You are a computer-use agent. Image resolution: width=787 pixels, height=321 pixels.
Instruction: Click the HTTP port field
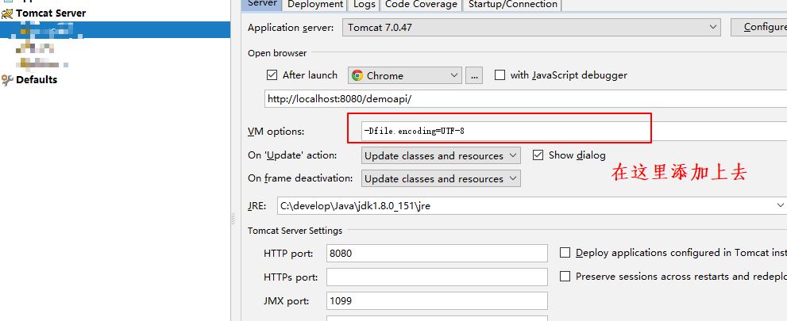437,254
